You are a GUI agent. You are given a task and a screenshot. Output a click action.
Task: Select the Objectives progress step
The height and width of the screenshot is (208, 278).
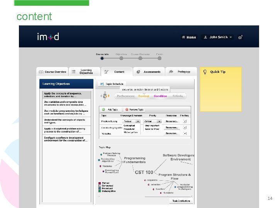coord(121,59)
